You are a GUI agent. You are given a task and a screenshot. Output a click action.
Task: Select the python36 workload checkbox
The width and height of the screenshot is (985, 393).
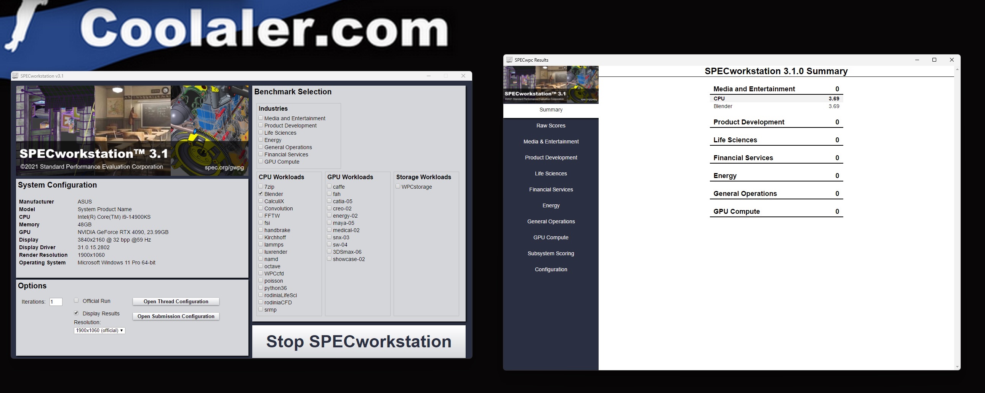(x=261, y=288)
